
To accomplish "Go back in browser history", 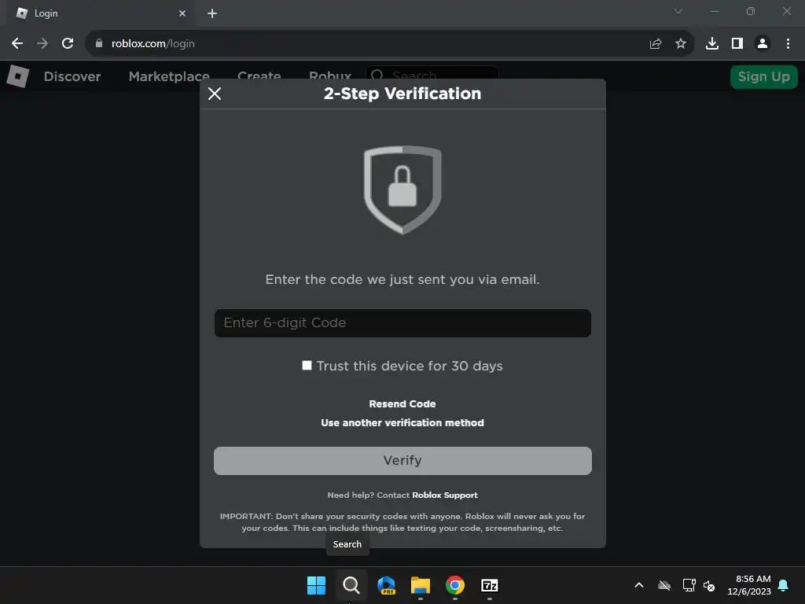I will (x=17, y=44).
